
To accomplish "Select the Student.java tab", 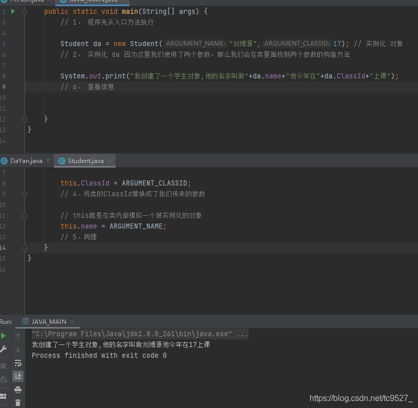I will coord(85,161).
